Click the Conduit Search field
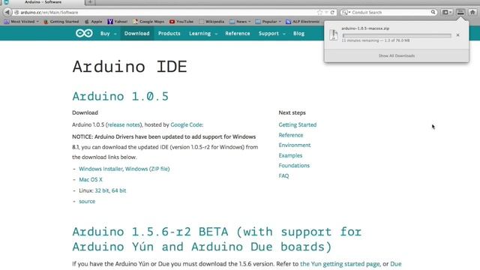 point(390,12)
